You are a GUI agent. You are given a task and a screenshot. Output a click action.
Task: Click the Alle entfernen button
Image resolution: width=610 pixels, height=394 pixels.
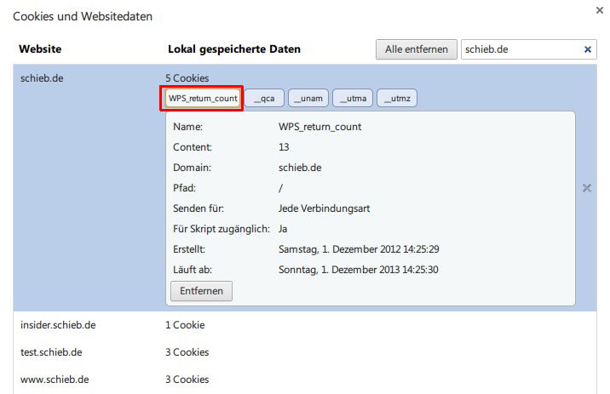tap(417, 49)
